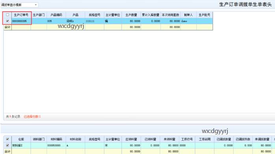Click the lower table's 规格型号 header
The image size is (275, 154).
95,139
